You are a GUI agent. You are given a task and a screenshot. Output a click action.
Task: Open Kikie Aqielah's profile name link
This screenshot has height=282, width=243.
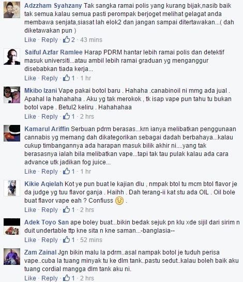44,184
